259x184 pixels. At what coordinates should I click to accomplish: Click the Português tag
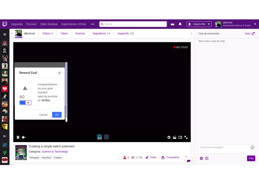click(34, 158)
